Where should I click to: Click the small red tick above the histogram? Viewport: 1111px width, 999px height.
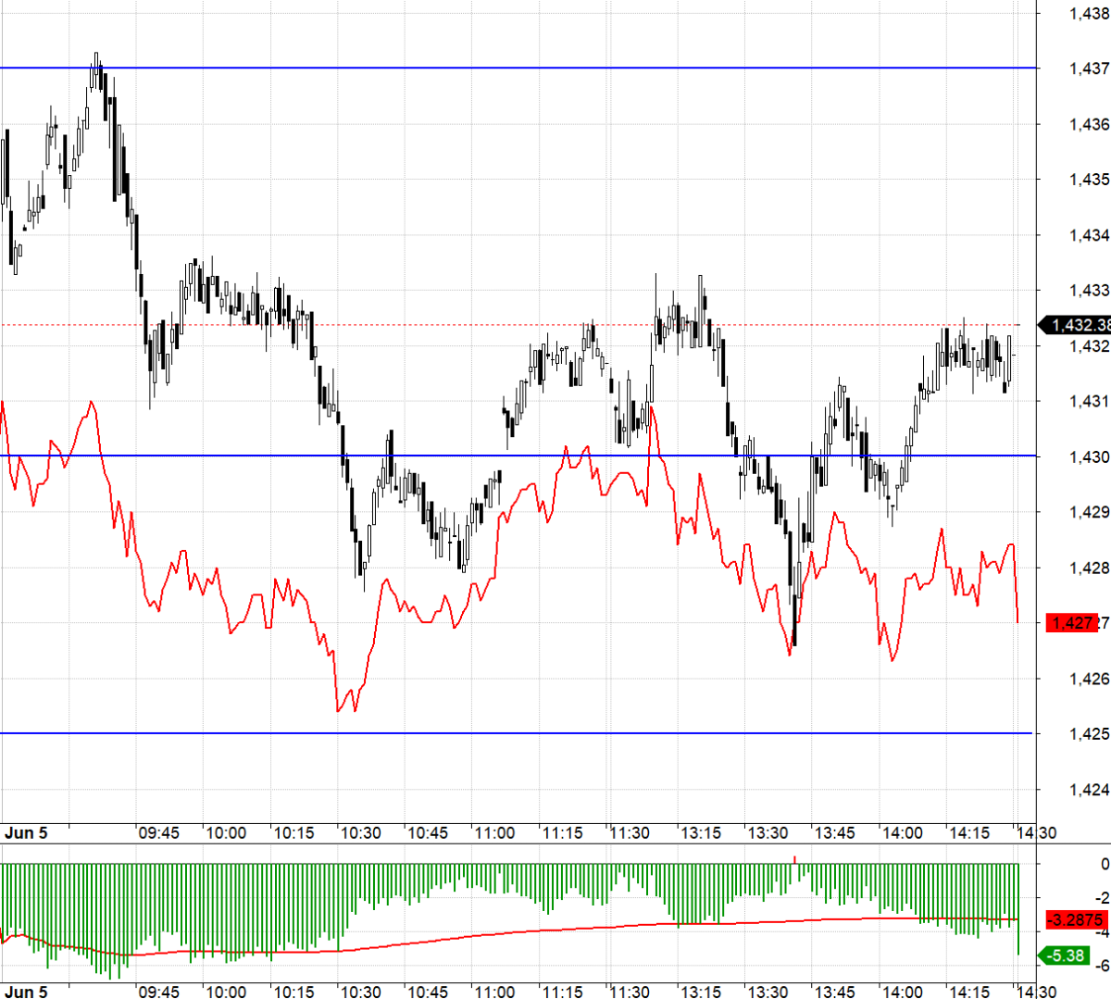tap(794, 859)
